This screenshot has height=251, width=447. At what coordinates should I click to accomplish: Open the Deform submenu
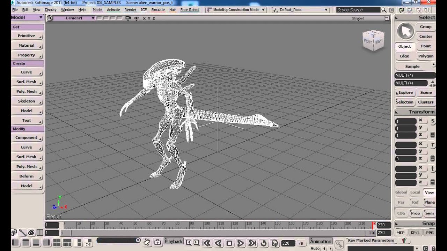27,176
